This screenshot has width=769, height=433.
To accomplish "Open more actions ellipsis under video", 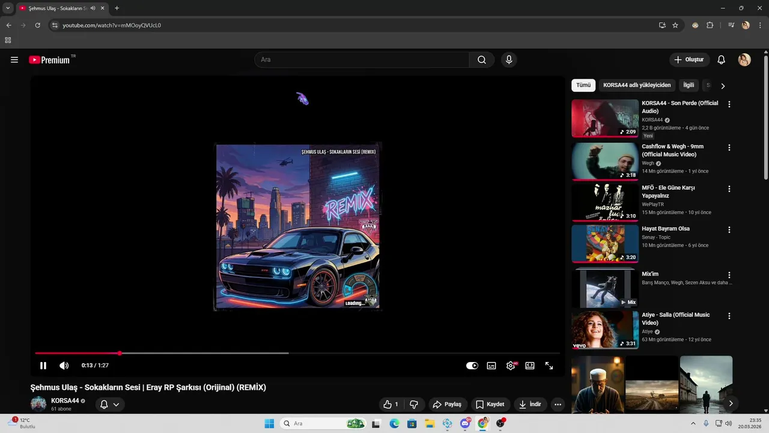I will coord(558,404).
